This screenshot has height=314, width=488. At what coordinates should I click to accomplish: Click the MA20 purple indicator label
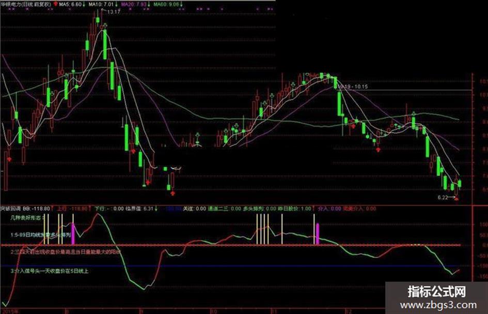[134, 4]
